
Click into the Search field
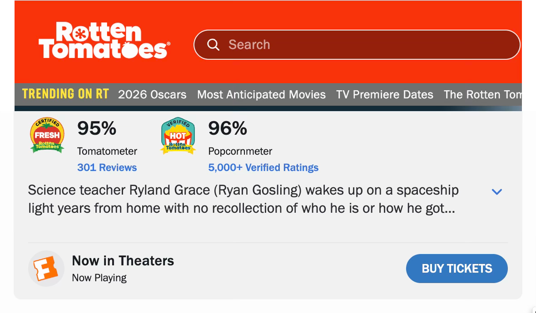[363, 44]
